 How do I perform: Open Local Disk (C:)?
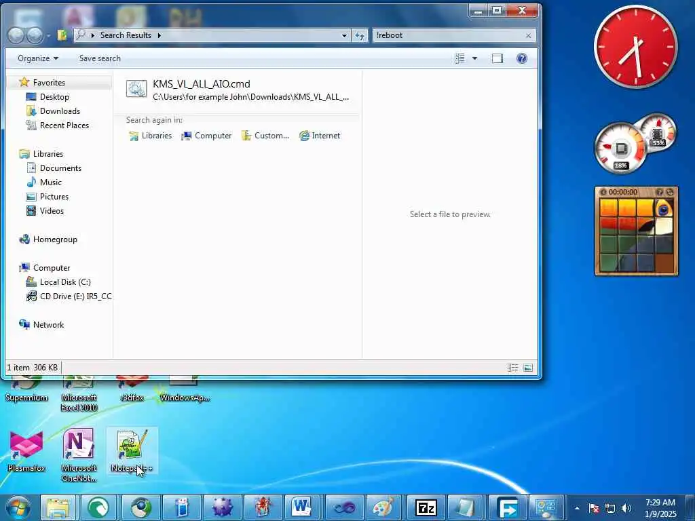tap(65, 282)
